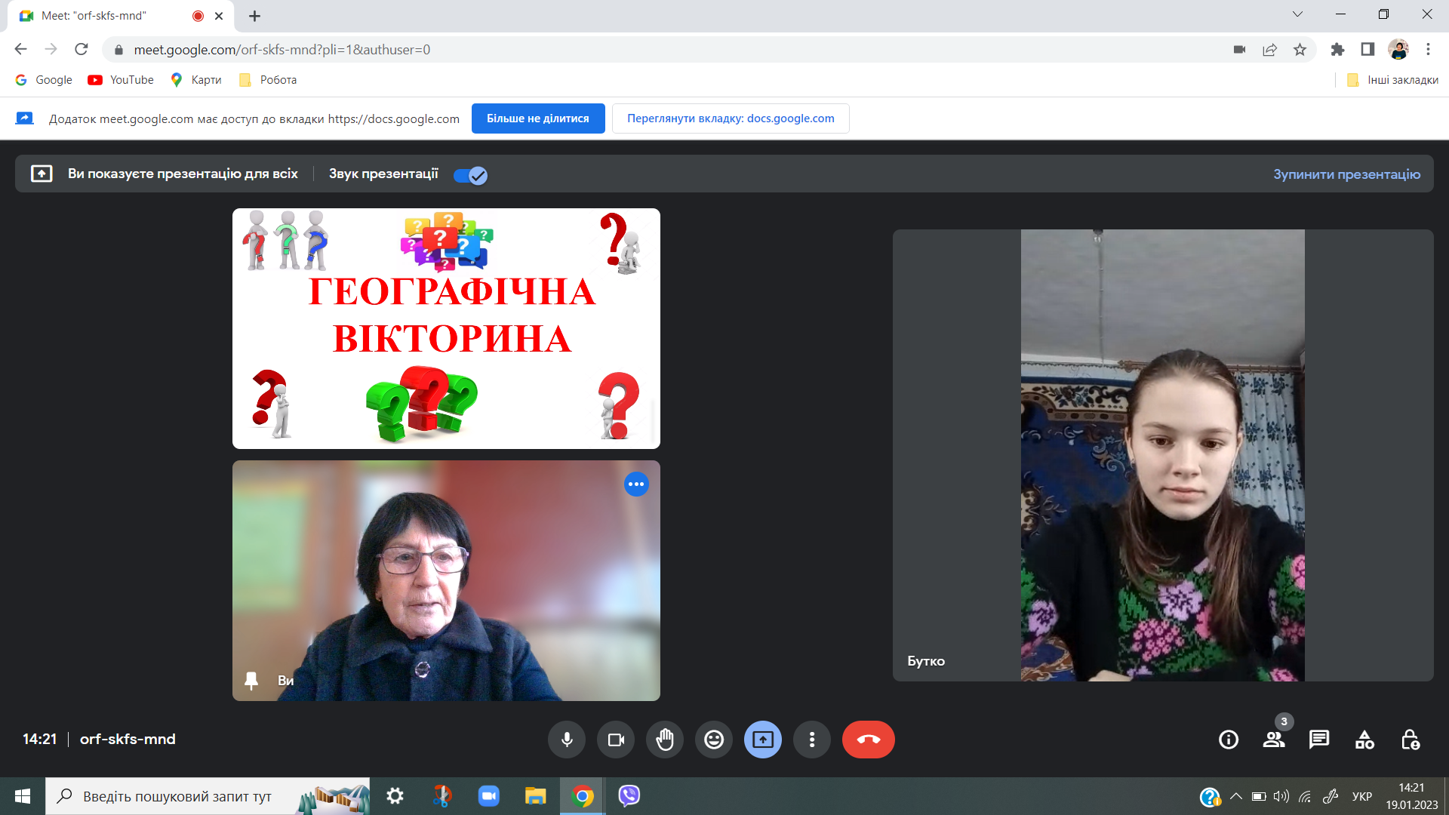Open meeting details info icon
The width and height of the screenshot is (1449, 815).
(1229, 740)
